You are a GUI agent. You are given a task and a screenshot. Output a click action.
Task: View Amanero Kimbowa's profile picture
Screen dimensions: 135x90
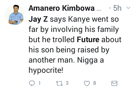coord(15,15)
